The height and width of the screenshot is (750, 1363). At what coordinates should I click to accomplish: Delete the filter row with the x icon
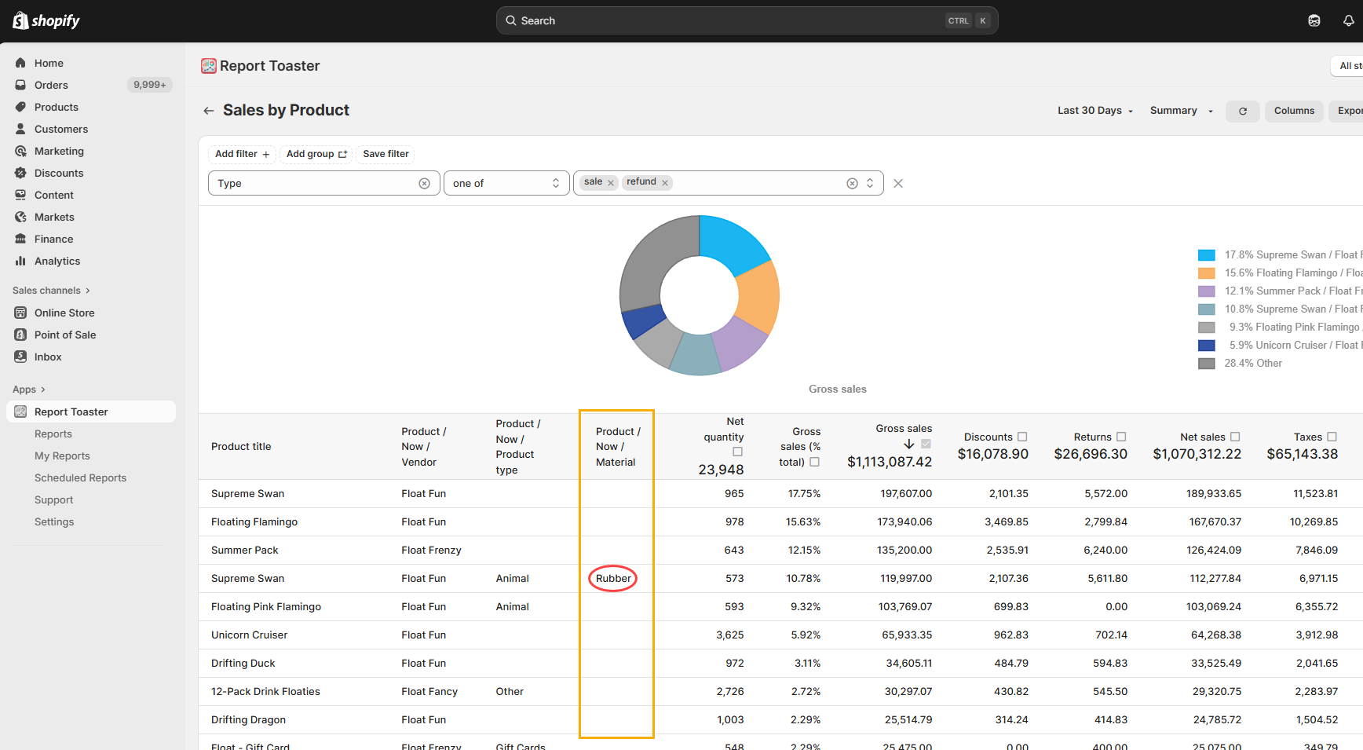point(898,183)
